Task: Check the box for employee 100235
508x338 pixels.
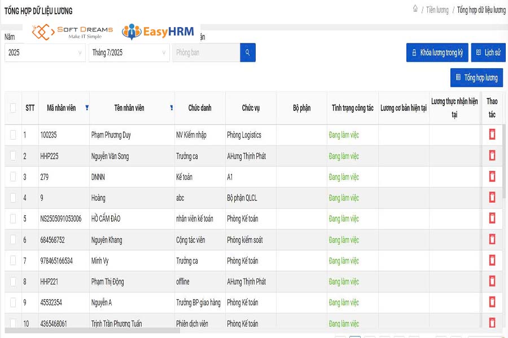Action: click(x=13, y=135)
